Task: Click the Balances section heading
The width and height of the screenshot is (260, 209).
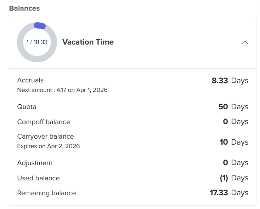Action: pos(24,8)
